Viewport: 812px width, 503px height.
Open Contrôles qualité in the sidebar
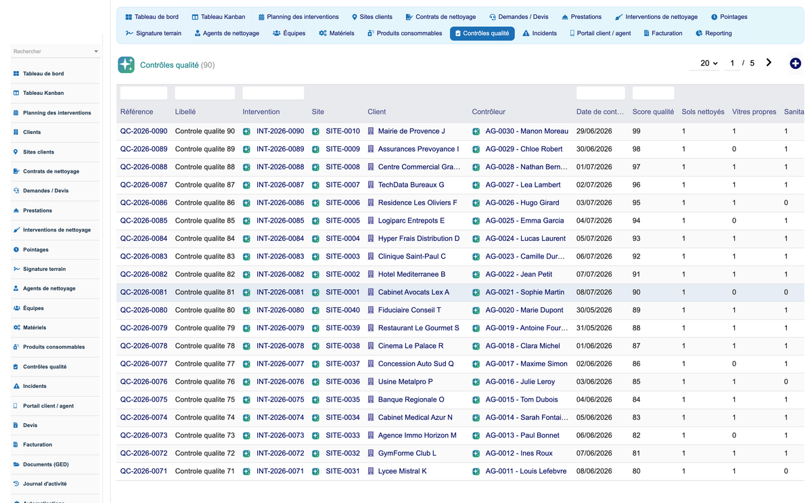pos(45,367)
